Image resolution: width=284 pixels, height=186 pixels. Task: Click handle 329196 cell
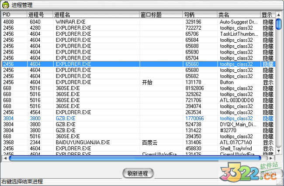coord(193,22)
